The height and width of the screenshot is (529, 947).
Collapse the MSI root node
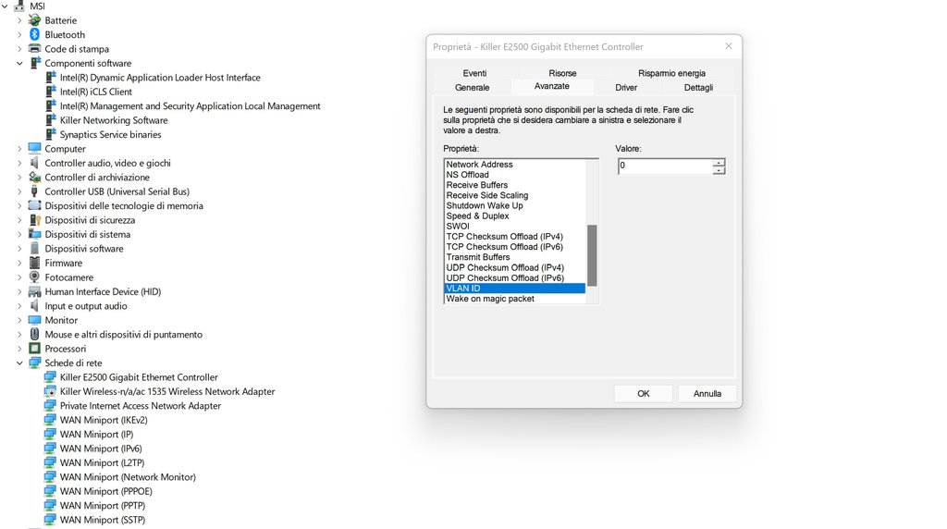click(x=5, y=6)
